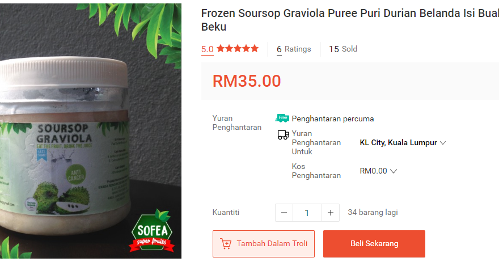This screenshot has height=262, width=499.
Task: Click the Anti Cancer badge on jar label
Action: click(x=76, y=175)
